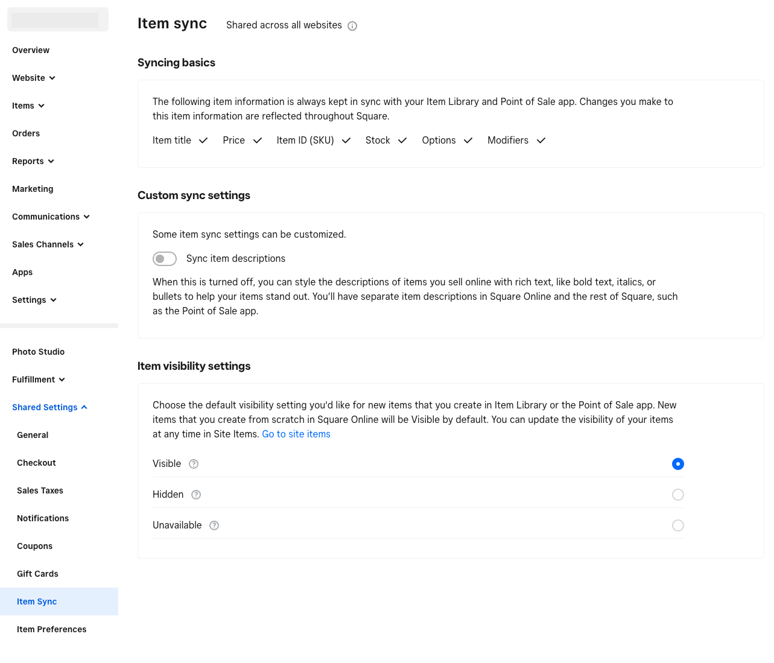This screenshot has width=774, height=663.
Task: Click the checkmark beside Modifiers
Action: pos(541,141)
